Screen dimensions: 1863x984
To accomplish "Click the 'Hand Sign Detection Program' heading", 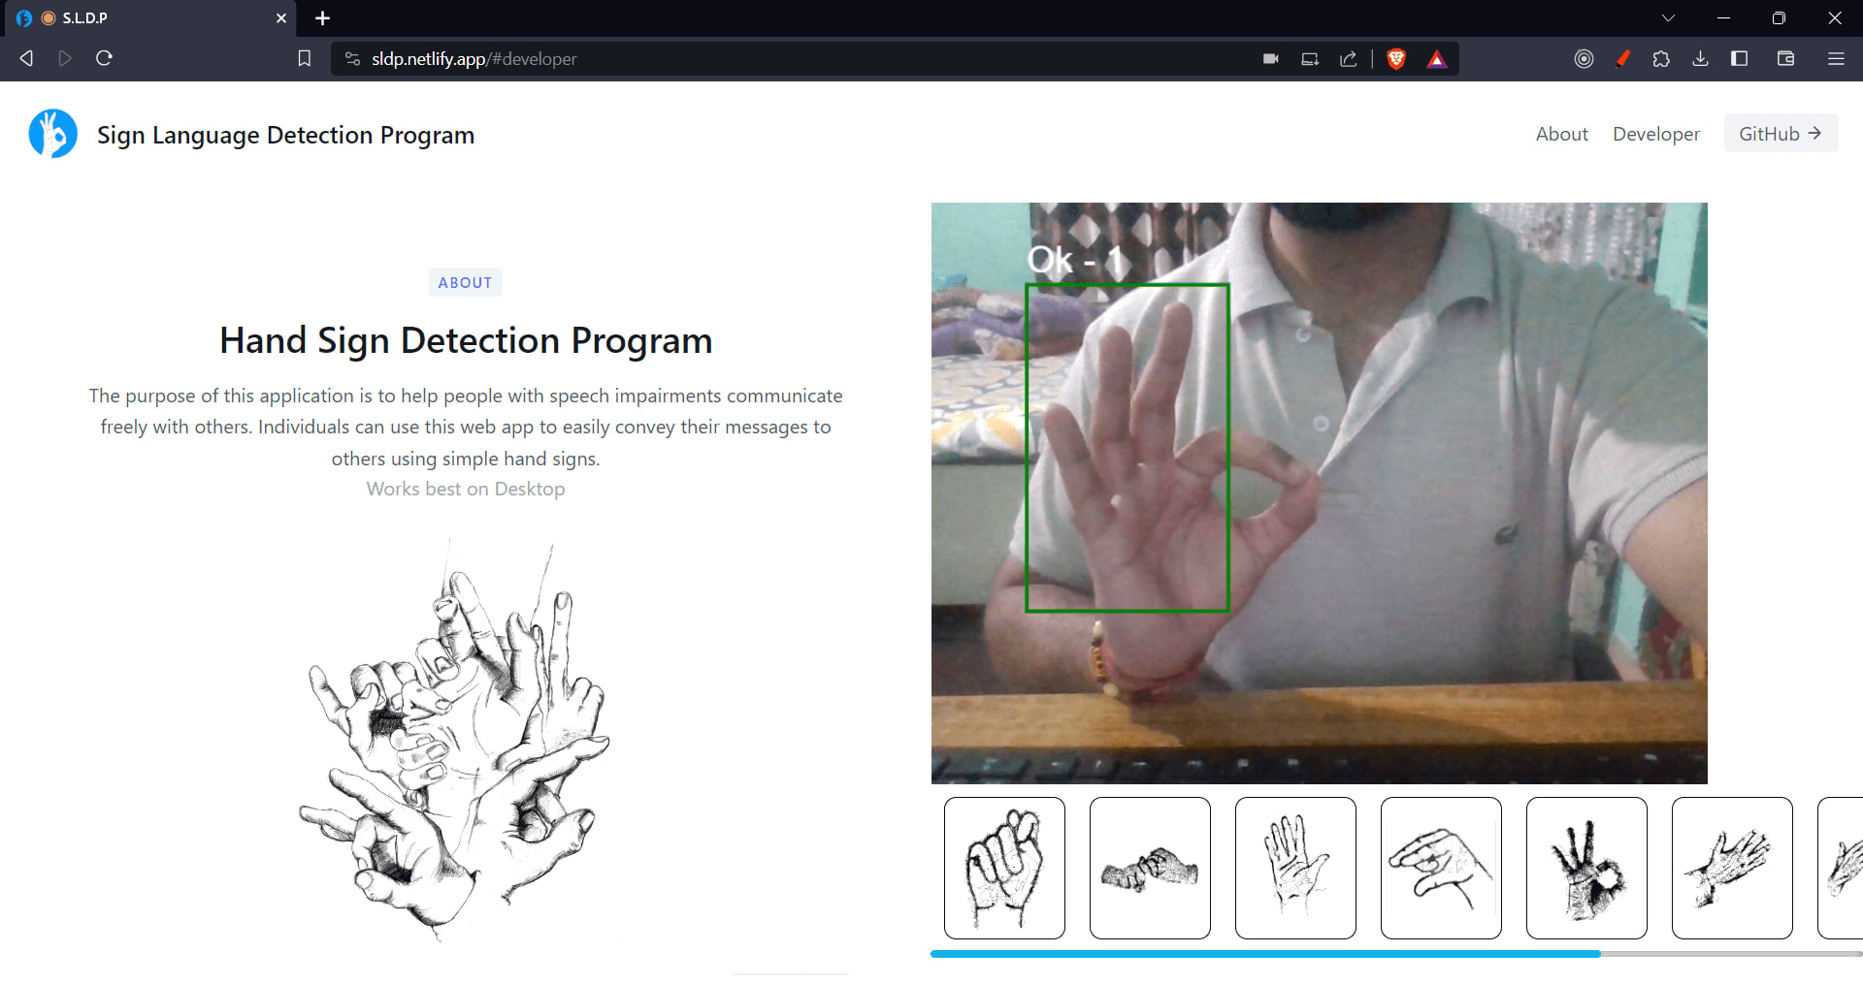I will (x=466, y=340).
